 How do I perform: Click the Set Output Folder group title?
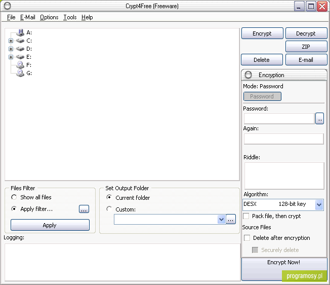click(127, 188)
